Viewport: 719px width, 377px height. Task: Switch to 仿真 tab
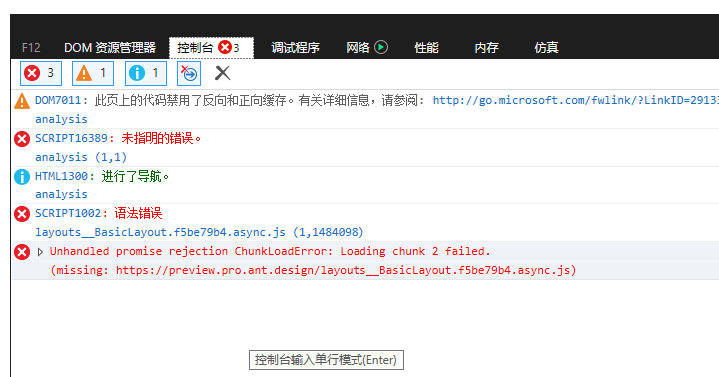546,47
